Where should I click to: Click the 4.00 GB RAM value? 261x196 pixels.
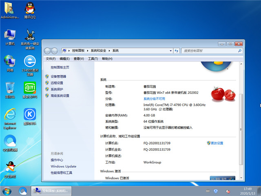click(149, 115)
